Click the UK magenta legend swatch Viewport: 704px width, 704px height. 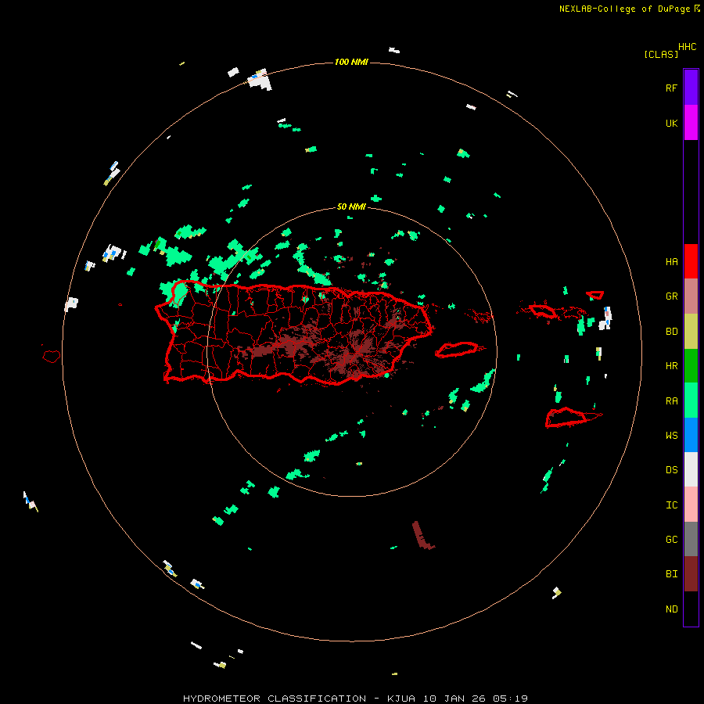(691, 123)
